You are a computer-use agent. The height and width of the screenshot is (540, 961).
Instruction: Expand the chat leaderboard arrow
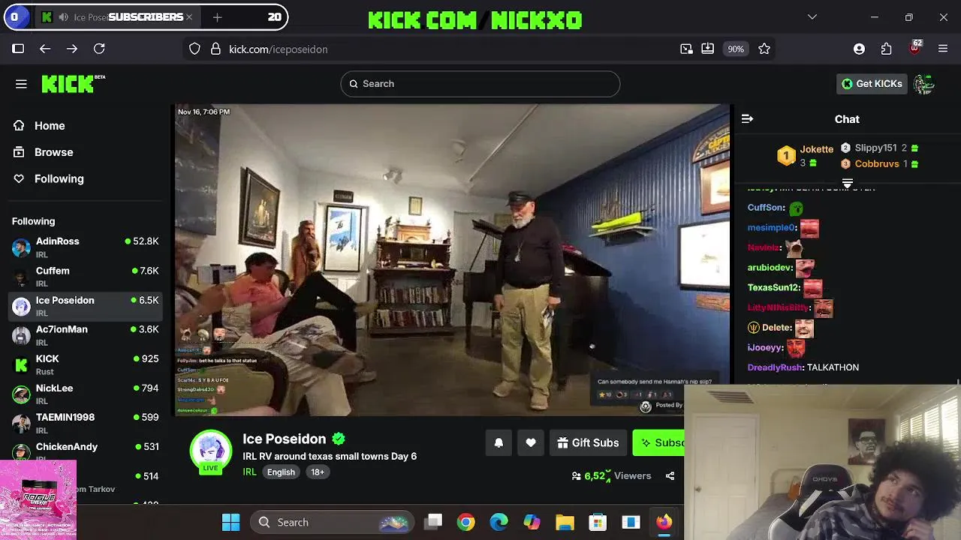(x=847, y=183)
